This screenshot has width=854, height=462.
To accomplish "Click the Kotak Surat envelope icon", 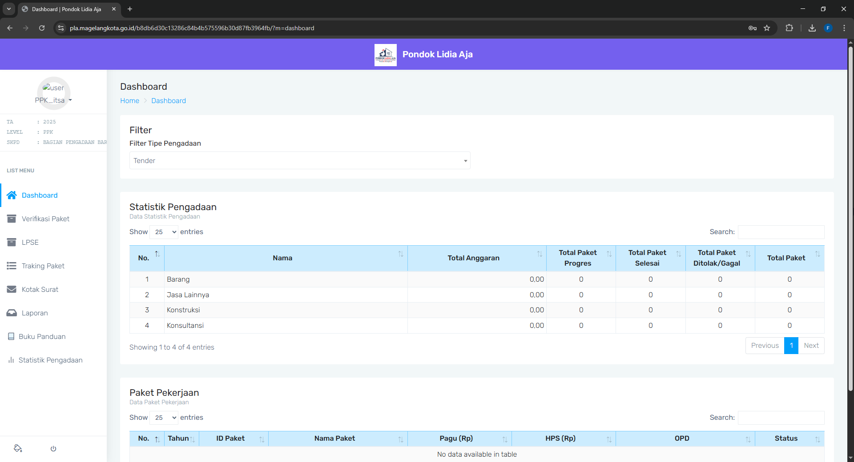I will click(12, 289).
